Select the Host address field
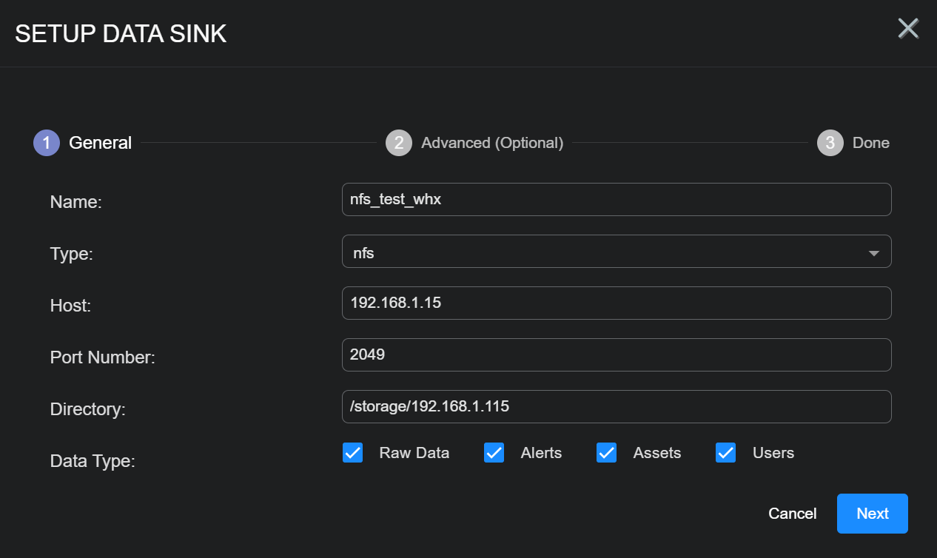Viewport: 937px width, 558px height. coord(617,303)
